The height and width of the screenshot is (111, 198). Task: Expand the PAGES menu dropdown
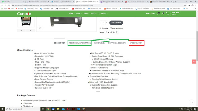(94, 14)
